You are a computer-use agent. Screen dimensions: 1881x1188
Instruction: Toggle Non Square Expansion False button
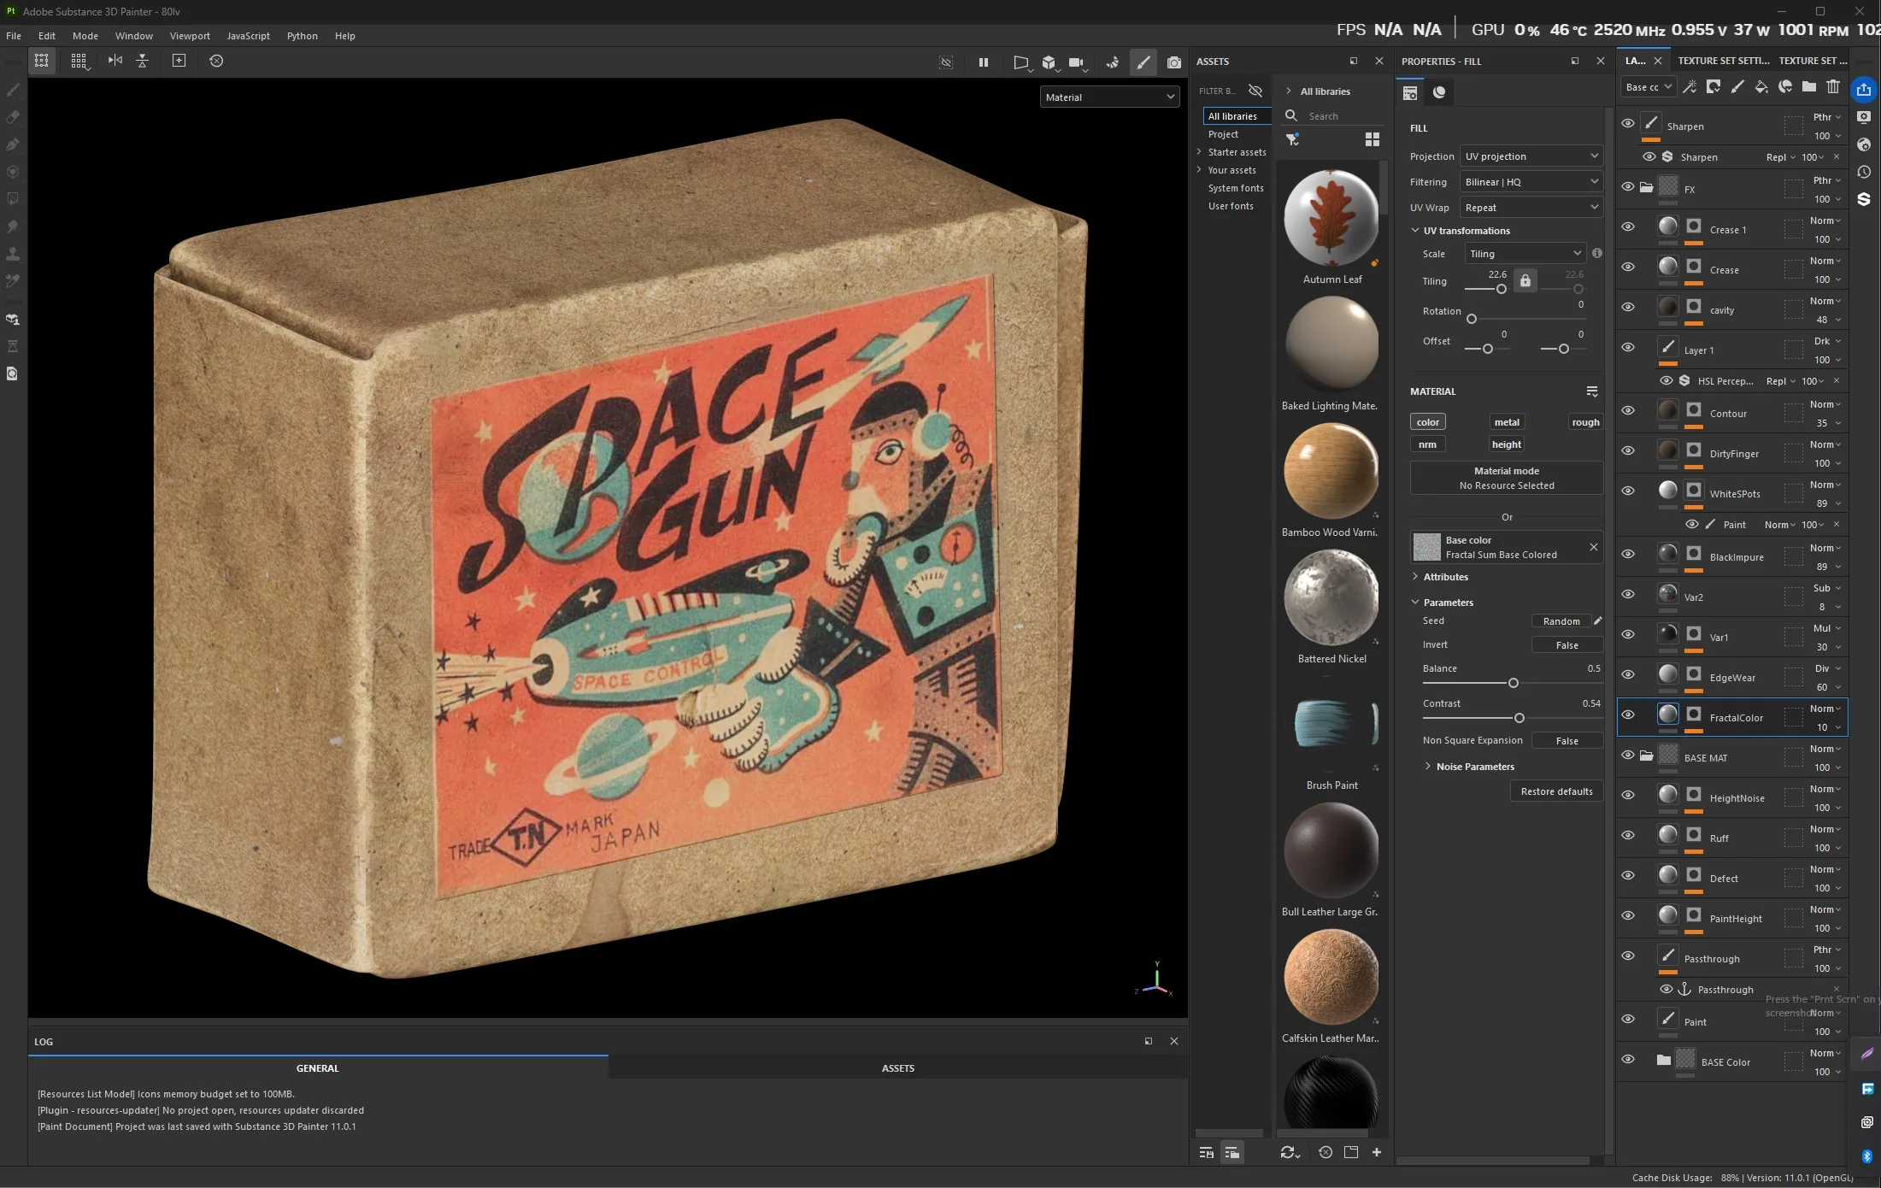click(x=1567, y=741)
